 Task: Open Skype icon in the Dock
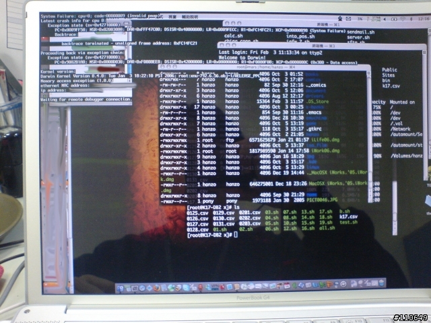[186, 288]
